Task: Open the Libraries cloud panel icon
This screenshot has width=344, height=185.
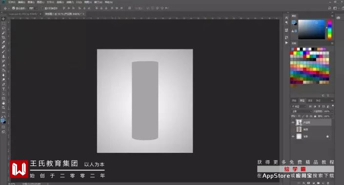Action: coord(339,18)
